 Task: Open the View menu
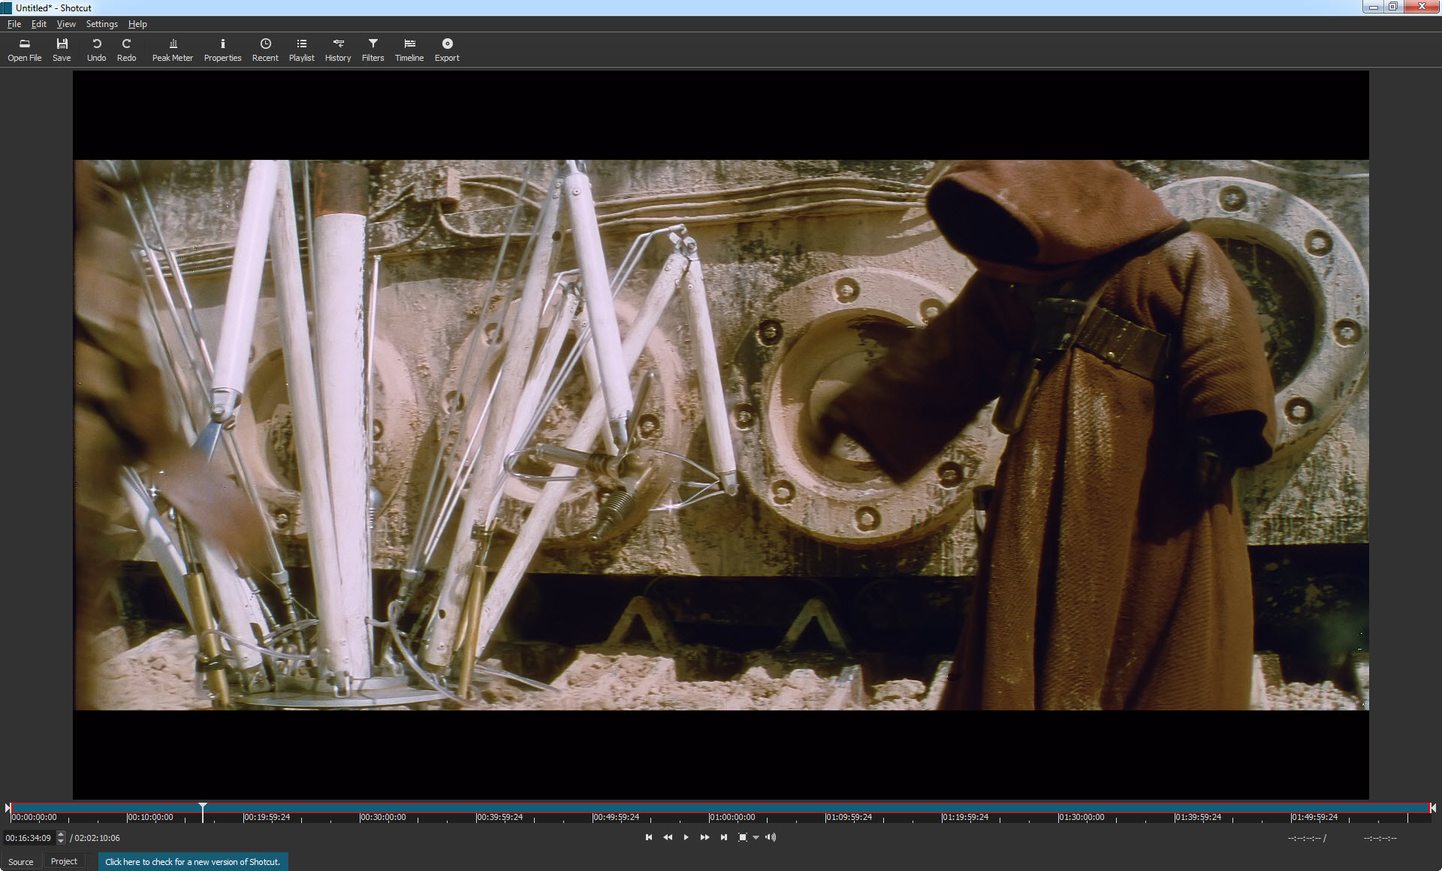(66, 24)
